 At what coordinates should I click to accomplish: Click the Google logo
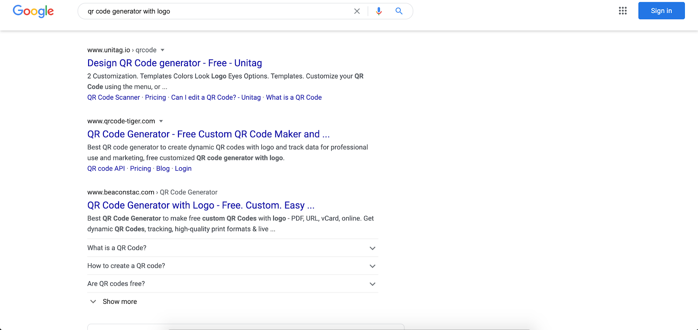33,11
